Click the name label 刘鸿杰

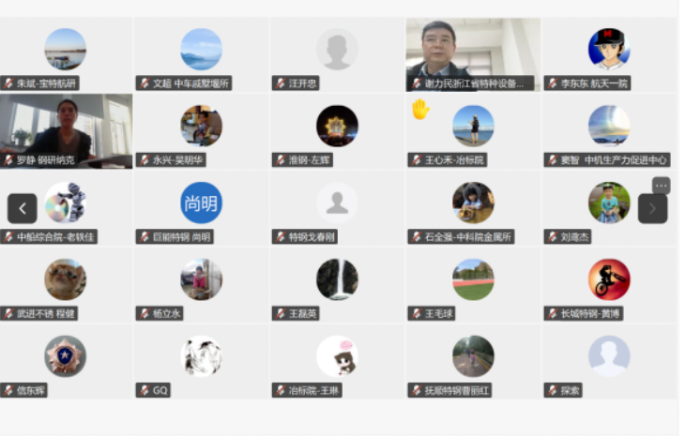click(x=575, y=237)
